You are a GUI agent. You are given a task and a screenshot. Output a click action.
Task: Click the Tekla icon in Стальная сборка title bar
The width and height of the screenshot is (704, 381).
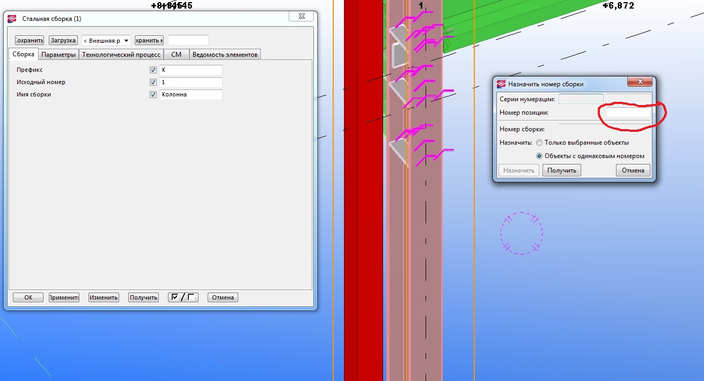13,19
